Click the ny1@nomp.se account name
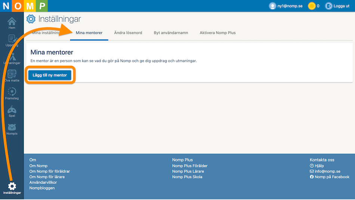The width and height of the screenshot is (355, 200). [x=290, y=6]
